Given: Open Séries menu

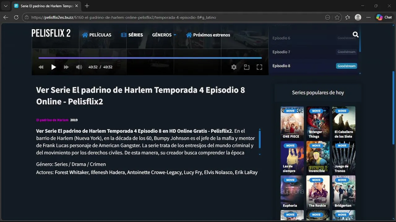Looking at the screenshot, I should click(x=132, y=35).
